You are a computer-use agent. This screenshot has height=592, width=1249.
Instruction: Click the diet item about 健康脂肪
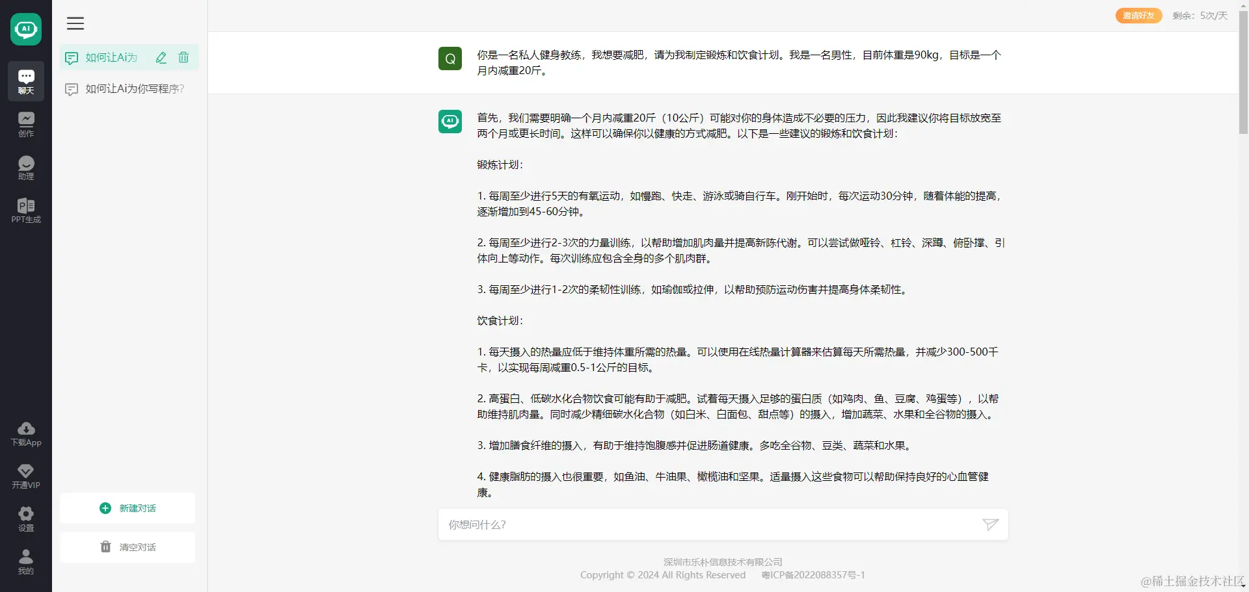(x=733, y=484)
